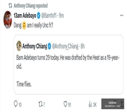Screen dimensions: 127x112
Task: Click the display name '13am Adebayo'
Action: click(25, 16)
